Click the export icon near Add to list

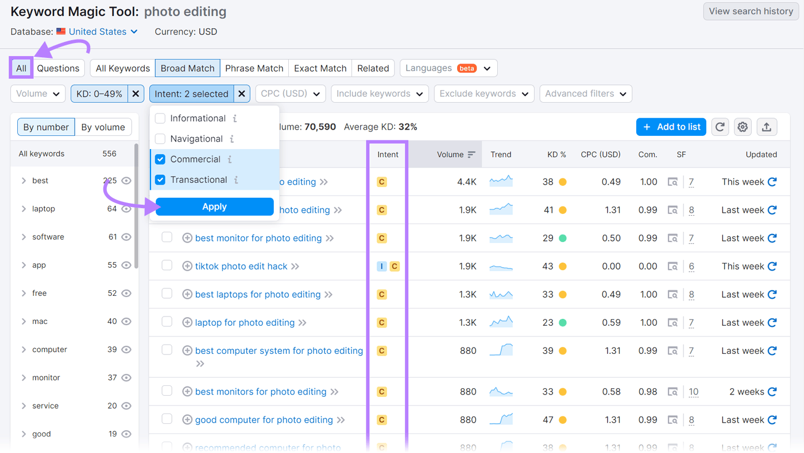click(767, 127)
